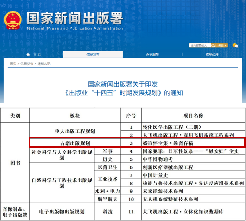
Task: Click the 科技 subcategory cell
Action: [107, 212]
